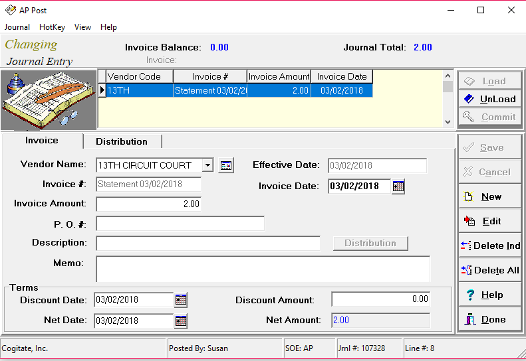
Task: Open the Invoice Date calendar picker
Action: [x=398, y=186]
